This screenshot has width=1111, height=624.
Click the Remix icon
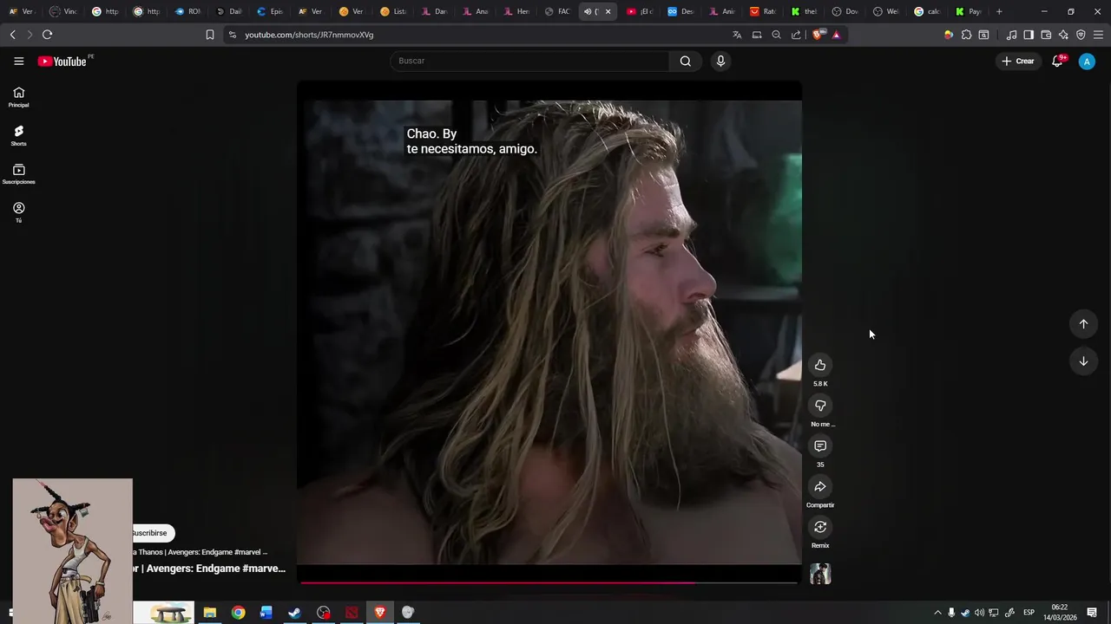click(x=820, y=527)
